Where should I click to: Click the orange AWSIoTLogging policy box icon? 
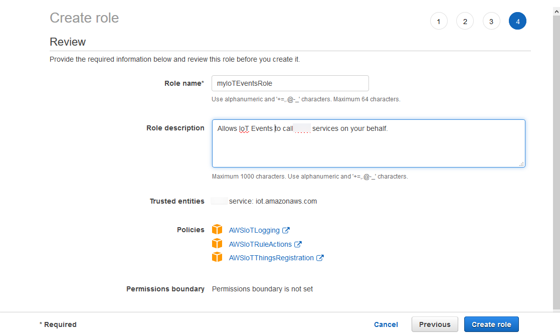(217, 230)
